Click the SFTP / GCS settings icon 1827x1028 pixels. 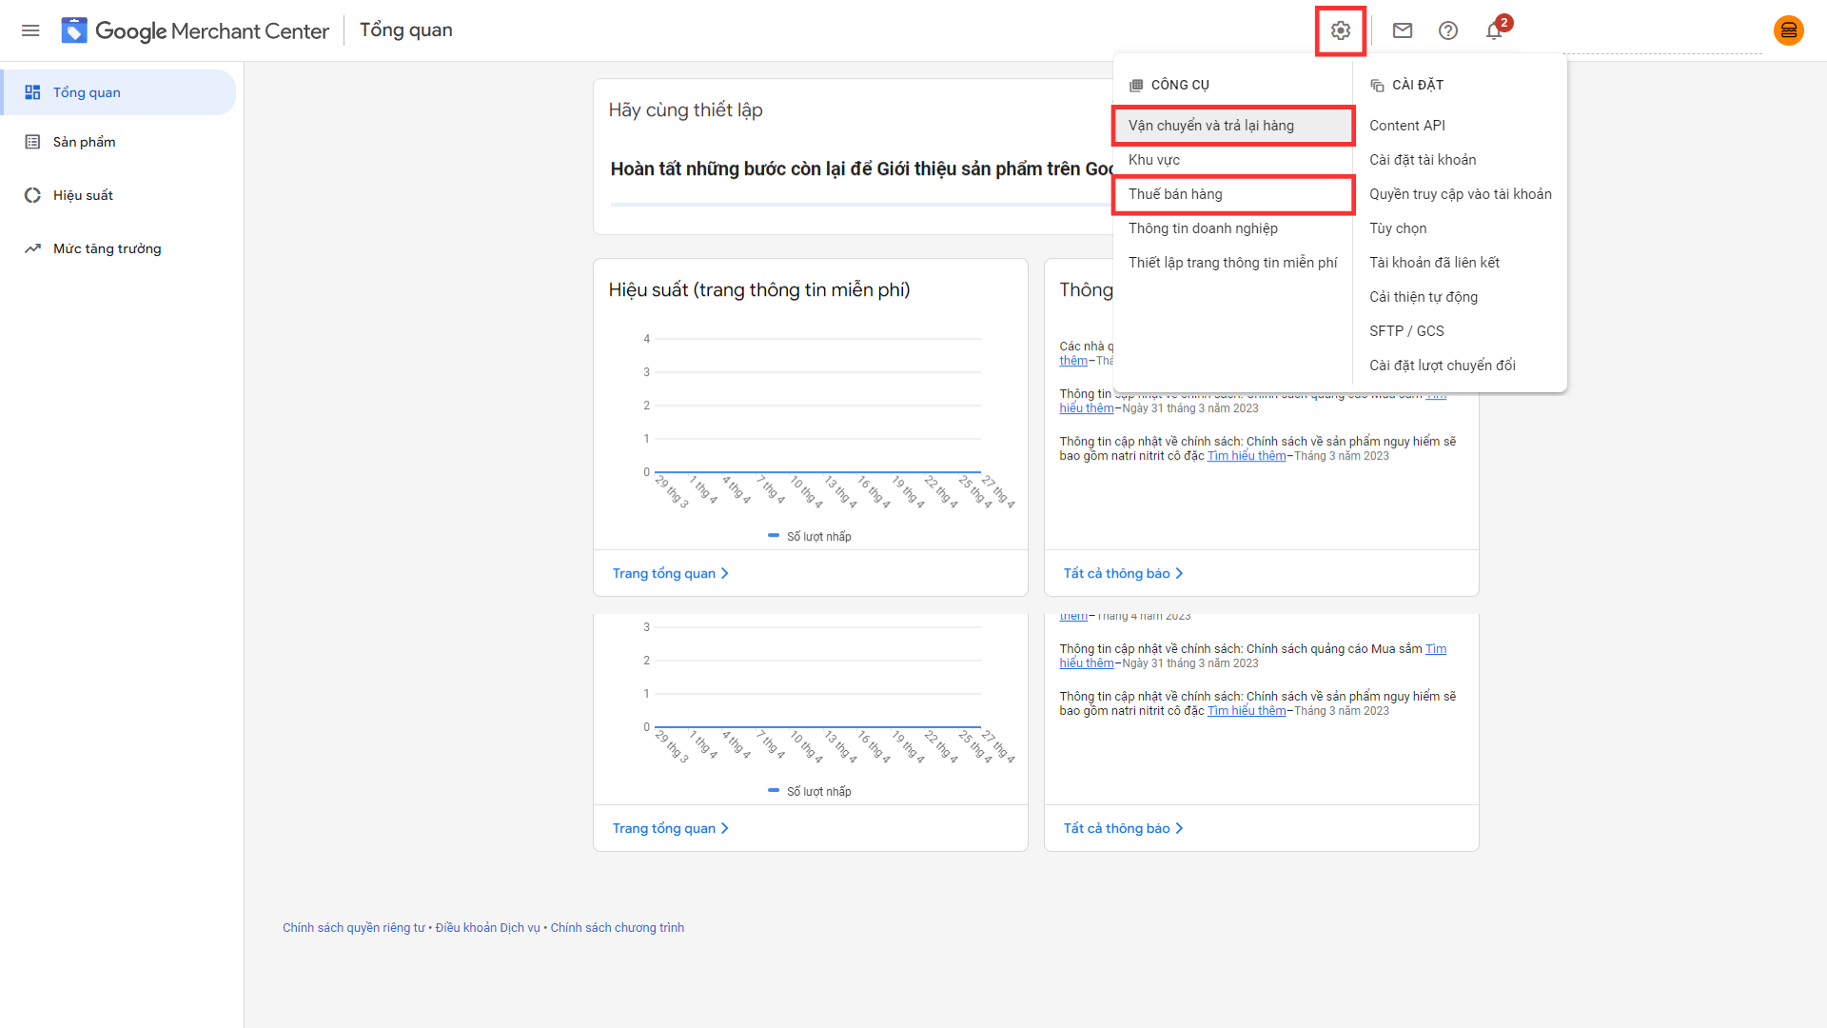pos(1405,330)
